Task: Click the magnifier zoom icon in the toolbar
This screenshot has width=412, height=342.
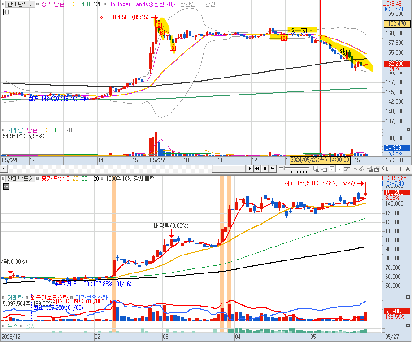Action: 385,169
